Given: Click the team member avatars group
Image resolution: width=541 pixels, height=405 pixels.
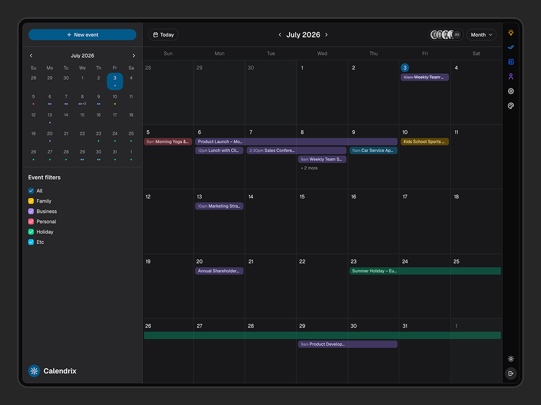Looking at the screenshot, I should click(446, 35).
